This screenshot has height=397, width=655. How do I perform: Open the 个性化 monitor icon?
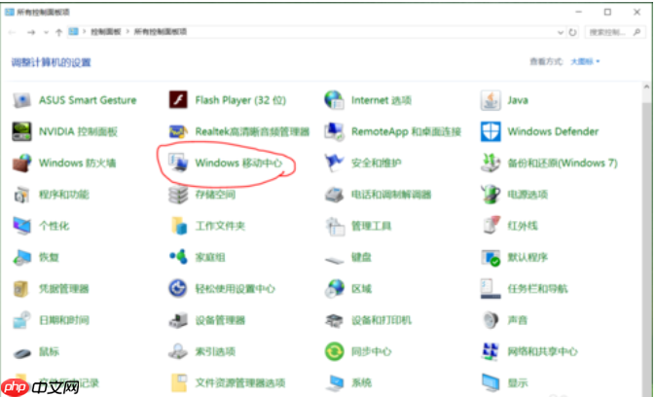click(x=21, y=226)
